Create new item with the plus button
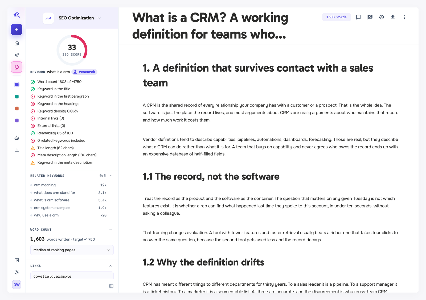The image size is (426, 300). (17, 30)
